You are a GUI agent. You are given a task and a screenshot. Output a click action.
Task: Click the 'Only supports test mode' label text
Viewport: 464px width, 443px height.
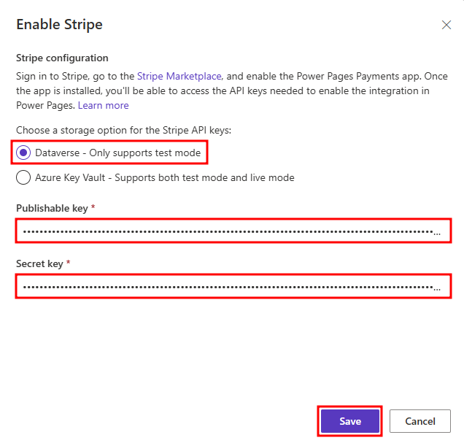[144, 153]
